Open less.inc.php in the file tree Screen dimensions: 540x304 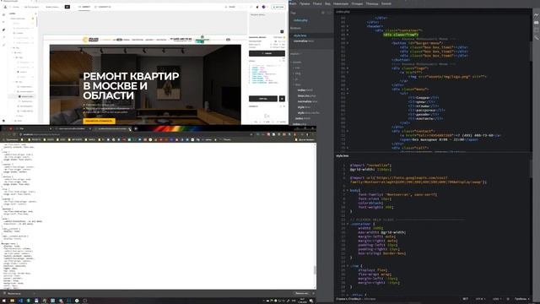pyautogui.click(x=306, y=95)
